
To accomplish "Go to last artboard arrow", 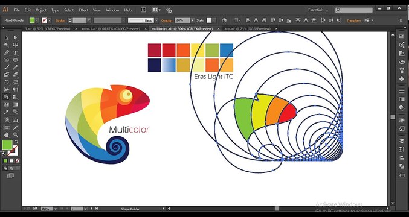I will pyautogui.click(x=97, y=209).
